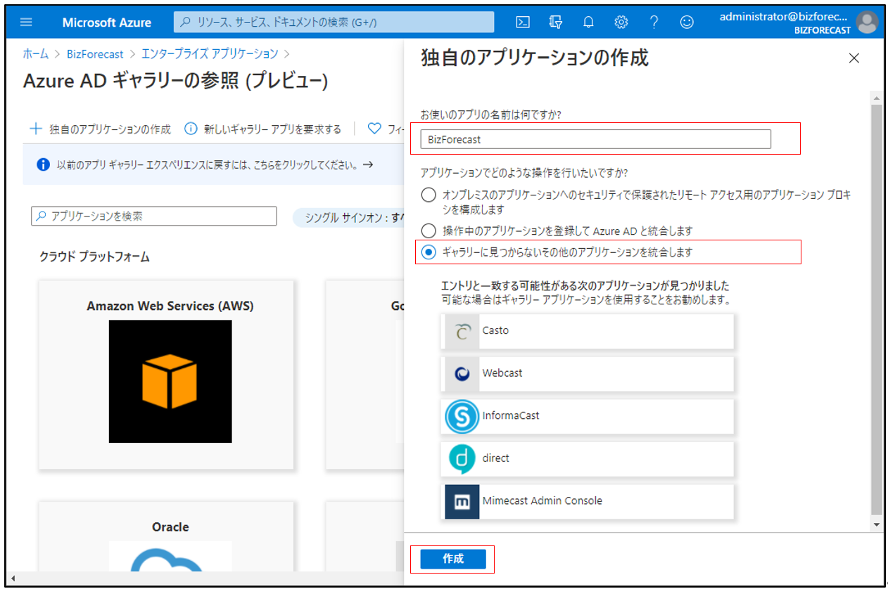This screenshot has width=888, height=589.
Task: Click the panel scrollbar down arrow
Action: click(x=876, y=524)
